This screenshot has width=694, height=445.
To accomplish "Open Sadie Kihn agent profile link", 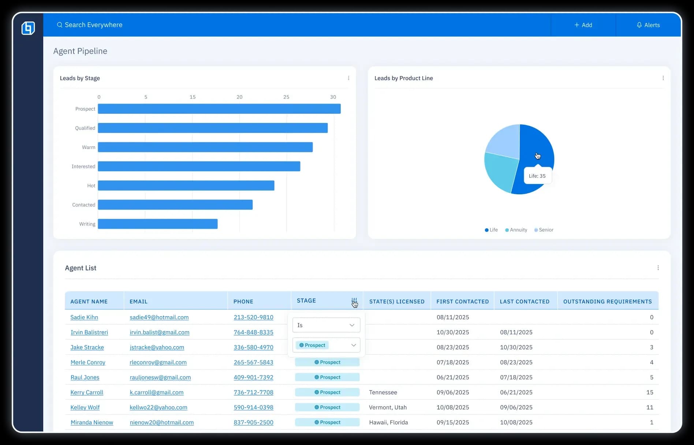I will [84, 317].
